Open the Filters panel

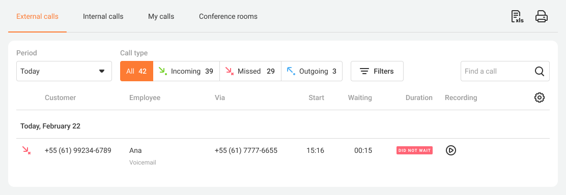(x=377, y=71)
